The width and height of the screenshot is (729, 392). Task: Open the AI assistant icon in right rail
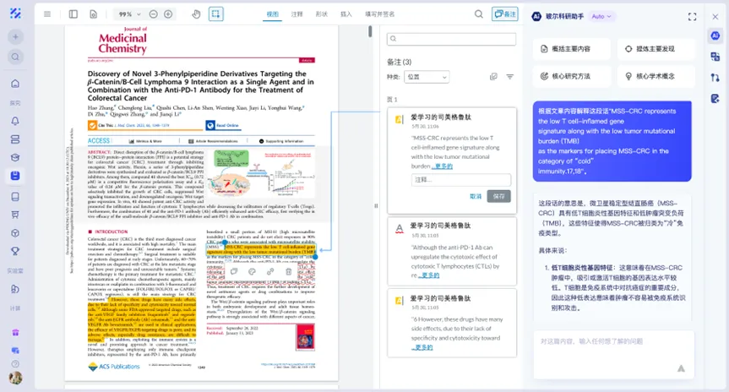[x=715, y=35]
